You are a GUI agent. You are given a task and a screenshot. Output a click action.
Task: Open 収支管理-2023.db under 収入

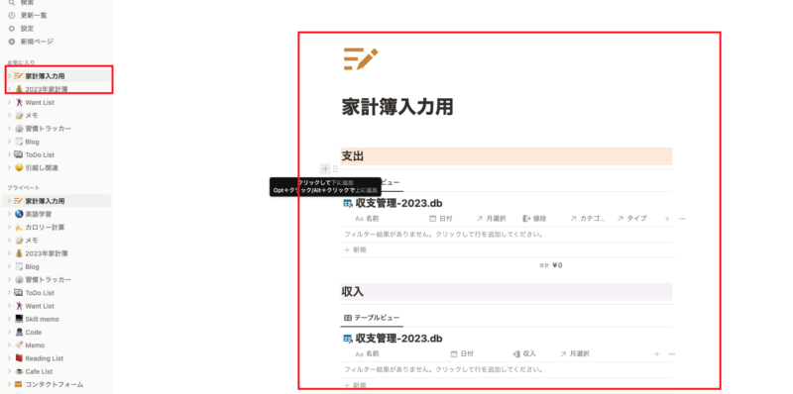(x=399, y=338)
